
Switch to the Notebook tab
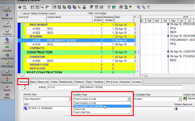tap(79, 82)
